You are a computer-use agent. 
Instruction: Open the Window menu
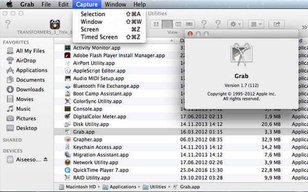coord(115,4)
